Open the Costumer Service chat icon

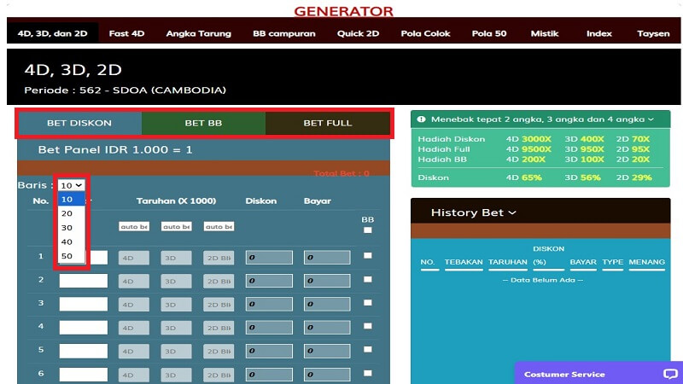coord(670,374)
